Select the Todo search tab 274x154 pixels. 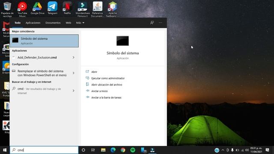(18, 23)
